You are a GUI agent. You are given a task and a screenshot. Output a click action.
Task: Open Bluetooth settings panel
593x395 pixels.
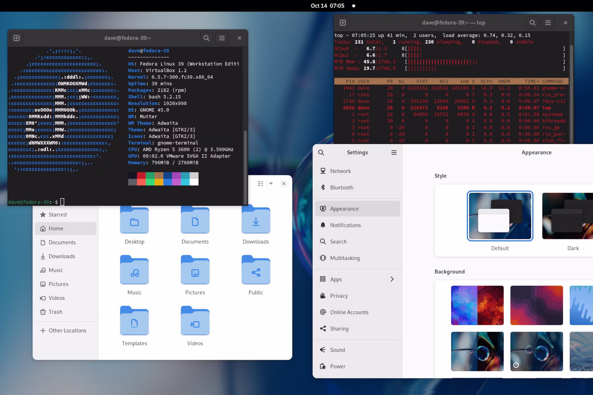pos(341,188)
